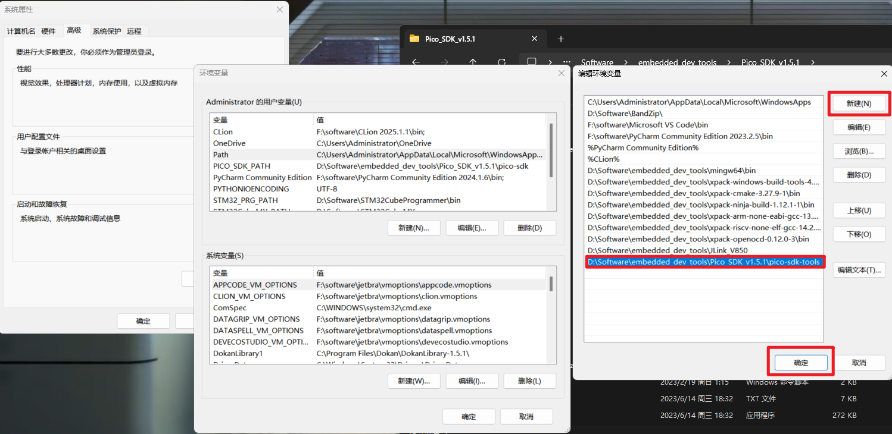
Task: Switch to the 硬件 tab
Action: [49, 30]
